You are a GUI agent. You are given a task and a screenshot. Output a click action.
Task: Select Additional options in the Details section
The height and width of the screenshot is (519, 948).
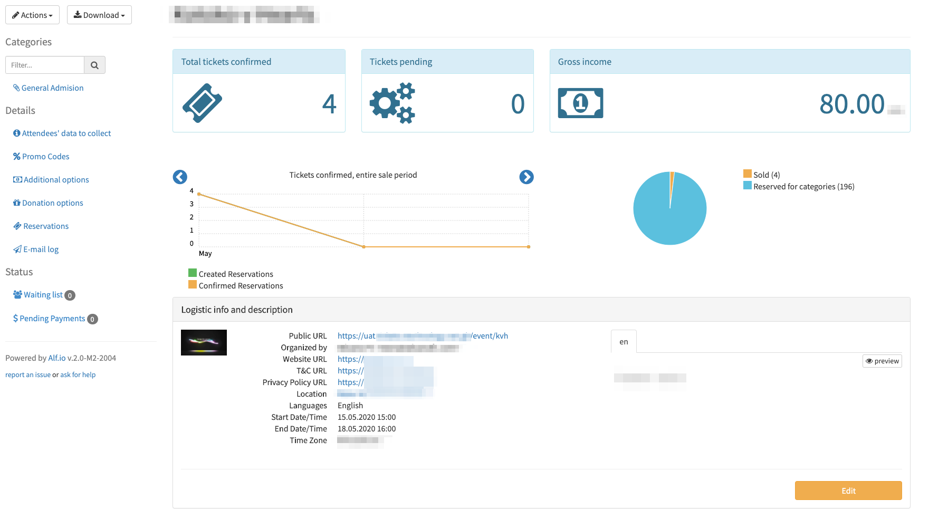tap(56, 179)
